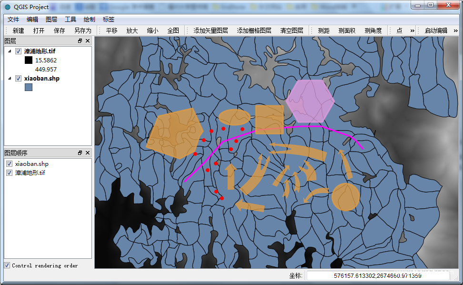463x285 pixels.
Task: Click the xiaoban.shp blue symbol swatch
Action: pos(29,88)
